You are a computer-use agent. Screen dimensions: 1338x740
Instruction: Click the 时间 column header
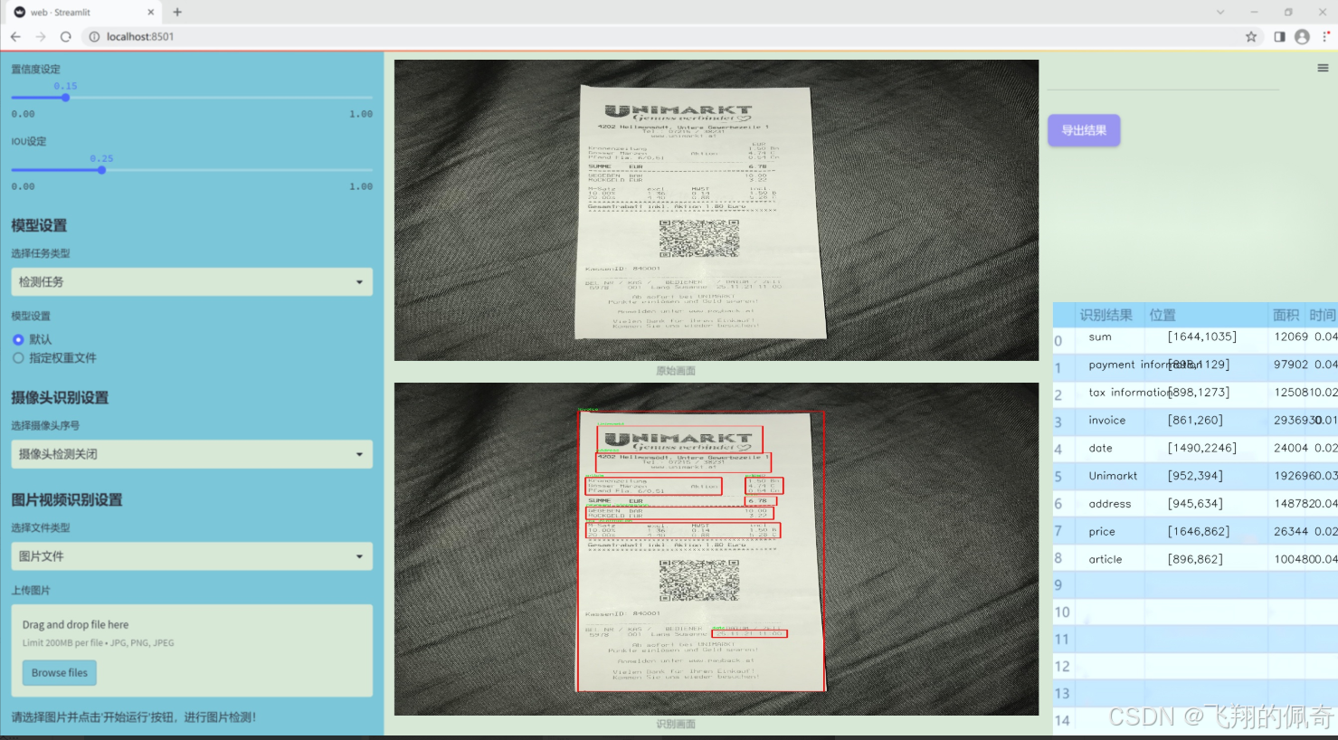click(1322, 315)
